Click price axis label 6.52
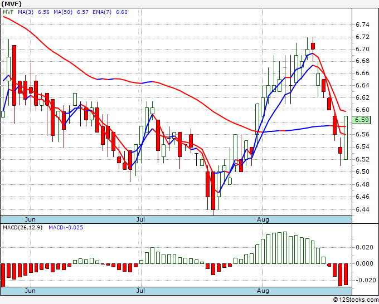The image size is (379, 304). 362,159
